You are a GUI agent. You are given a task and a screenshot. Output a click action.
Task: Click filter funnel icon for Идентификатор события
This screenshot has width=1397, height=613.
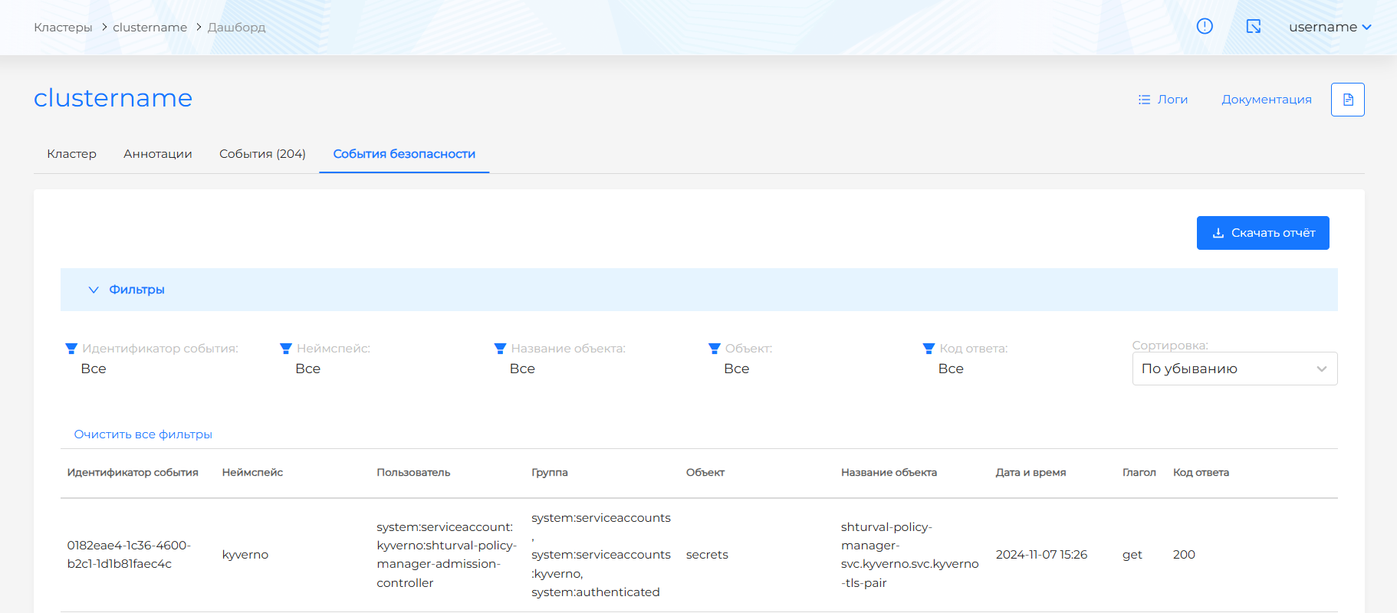pyautogui.click(x=71, y=349)
